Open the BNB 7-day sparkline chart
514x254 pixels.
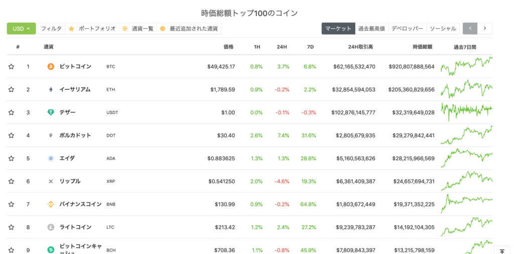pyautogui.click(x=466, y=203)
